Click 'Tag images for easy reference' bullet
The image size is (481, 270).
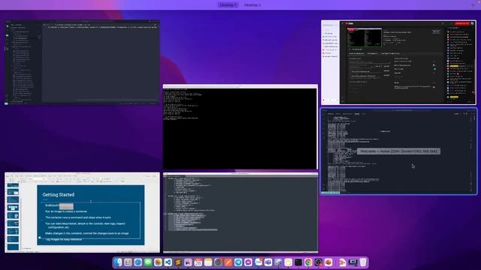[x=64, y=239]
